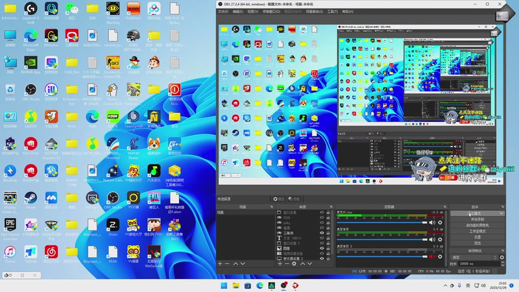Viewport: 519px width, 292px height.
Task: Toggle visibility eye of 显示器采集 2 source
Action: coord(322,258)
